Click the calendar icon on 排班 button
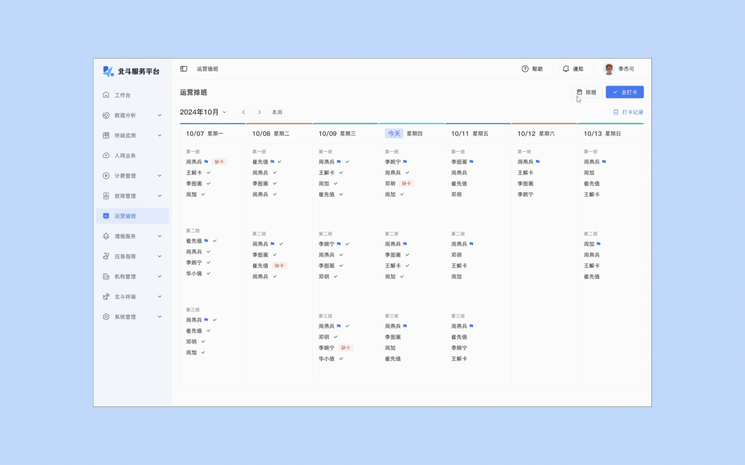Image resolution: width=745 pixels, height=465 pixels. tap(579, 92)
